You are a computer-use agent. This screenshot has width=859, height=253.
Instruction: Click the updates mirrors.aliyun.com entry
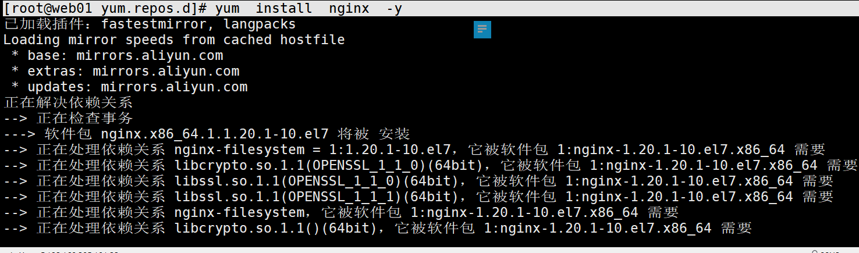(x=129, y=87)
